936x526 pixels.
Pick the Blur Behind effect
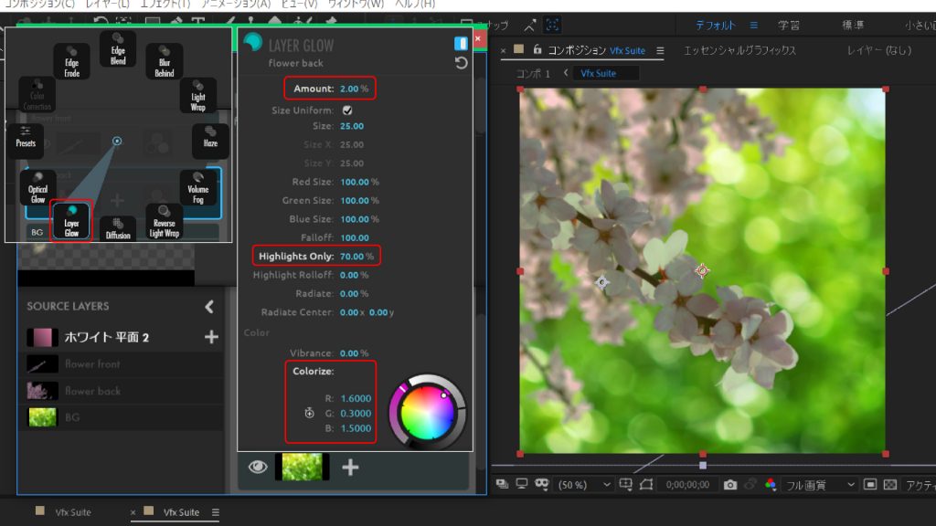pyautogui.click(x=165, y=61)
